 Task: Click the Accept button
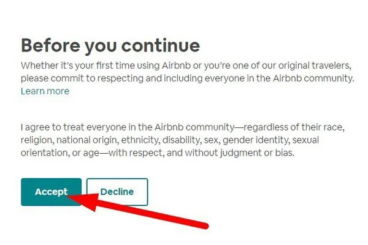(x=51, y=192)
